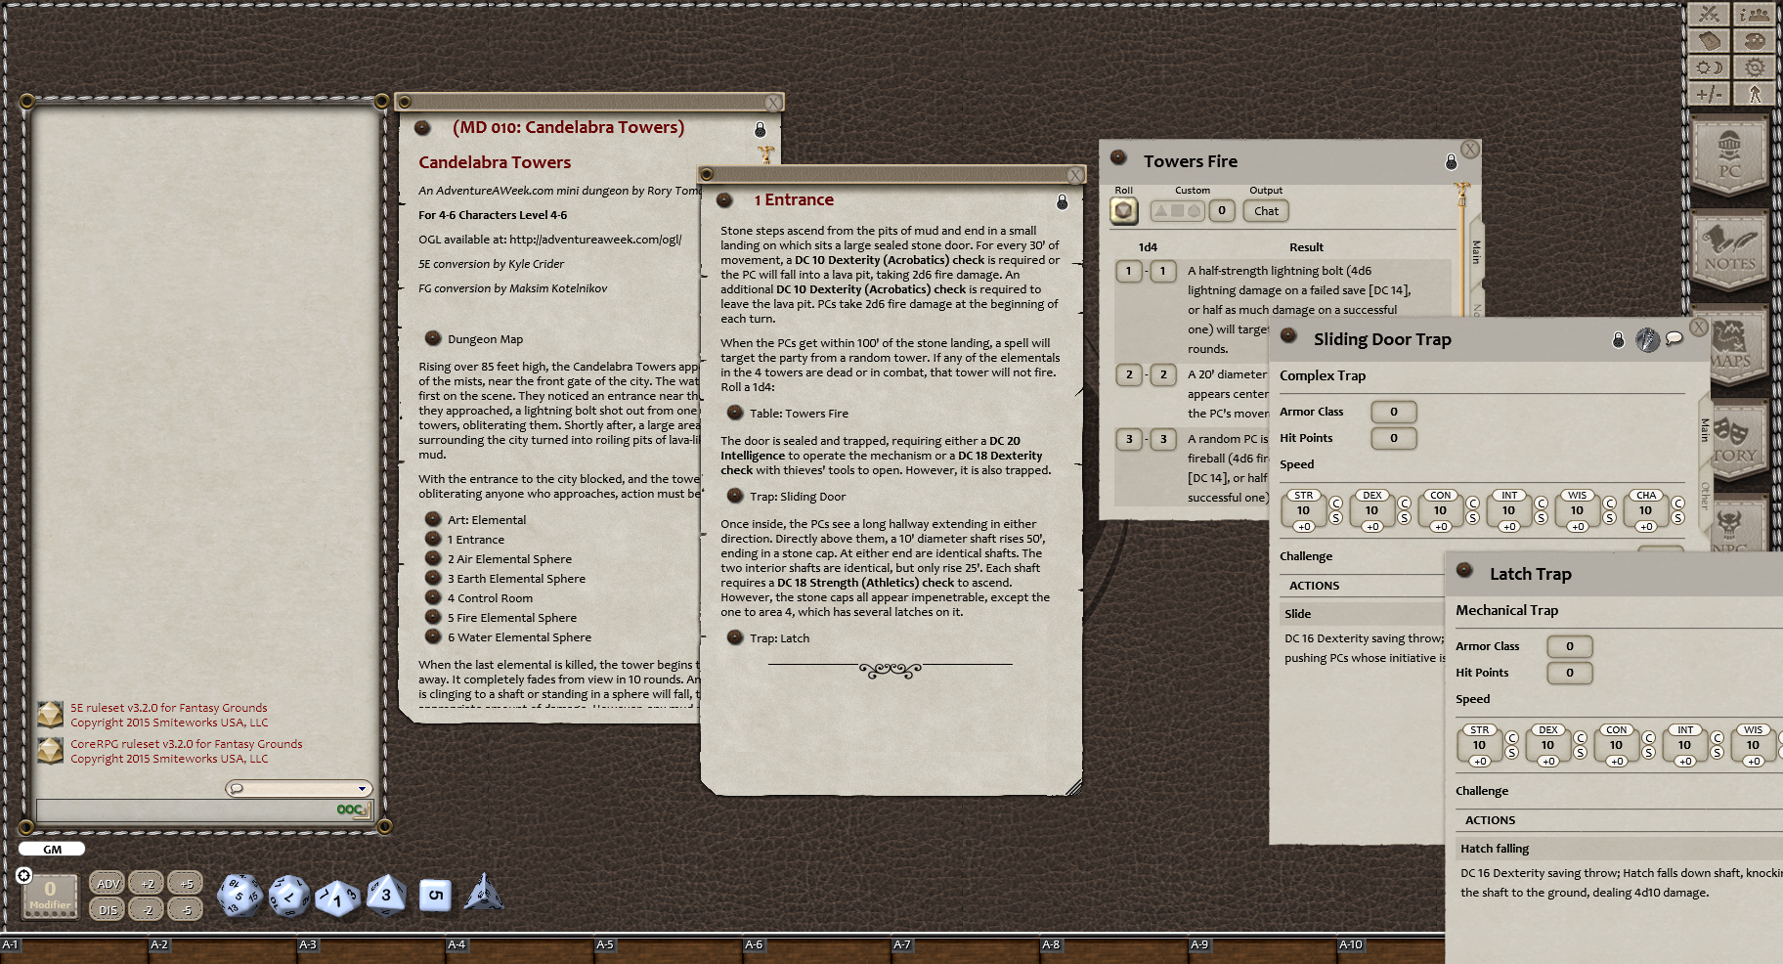Click the Chat output button in Towers Fire
The height and width of the screenshot is (964, 1783).
pyautogui.click(x=1265, y=210)
